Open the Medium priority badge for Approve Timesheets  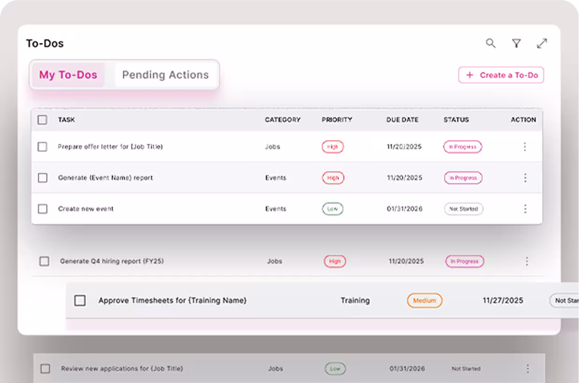(x=424, y=300)
